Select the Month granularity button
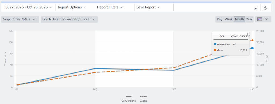This screenshot has height=104, width=275. [239, 19]
